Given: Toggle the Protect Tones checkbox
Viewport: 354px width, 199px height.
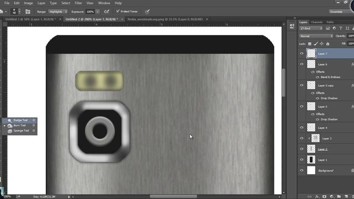Looking at the screenshot, I should [118, 11].
